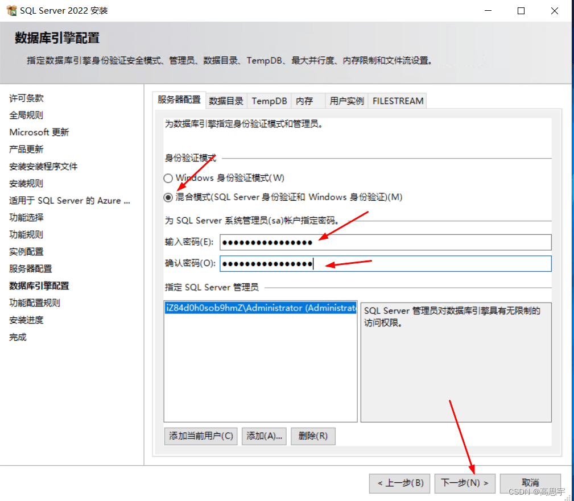The image size is (574, 501).
Task: Switch to the TempDB tab
Action: coord(269,101)
